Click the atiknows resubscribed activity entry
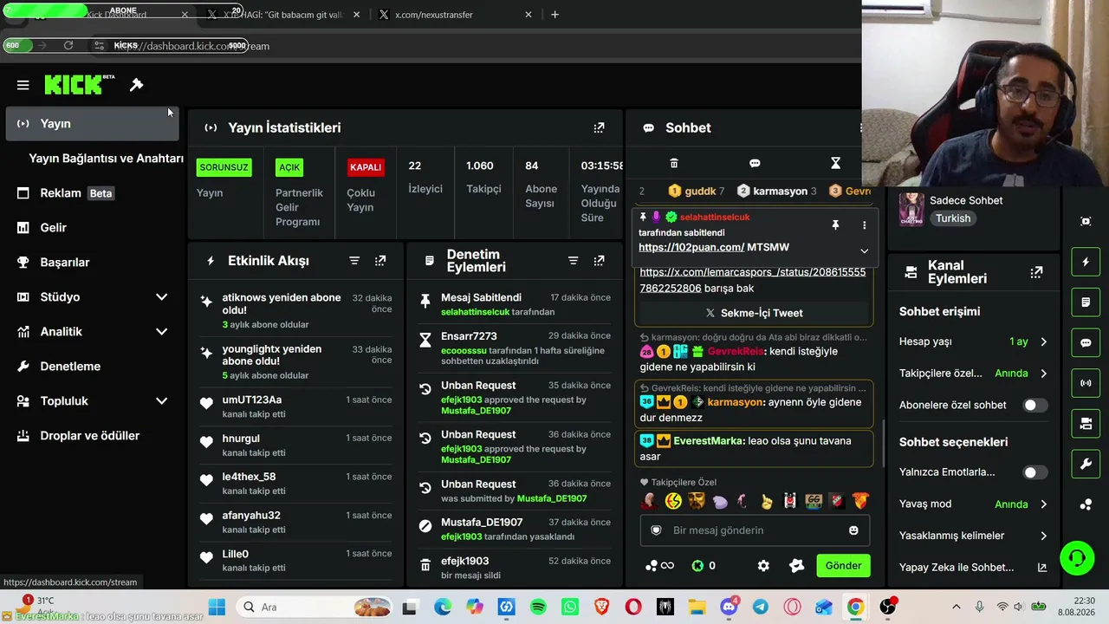This screenshot has width=1109, height=624. point(295,310)
